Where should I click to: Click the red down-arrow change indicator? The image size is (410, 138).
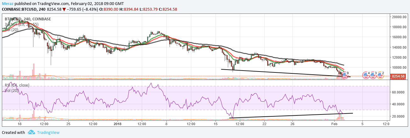click(x=64, y=9)
